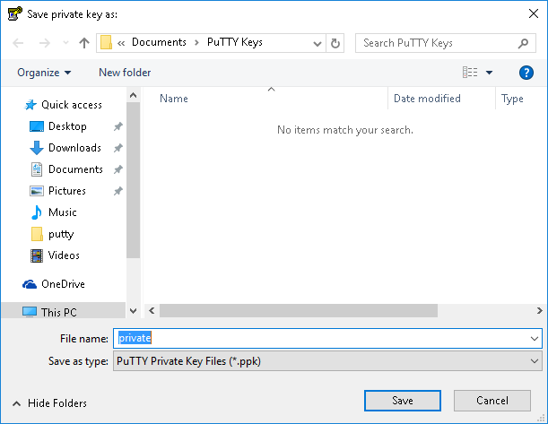Click the Forward navigation arrow
This screenshot has width=548, height=424.
click(x=44, y=43)
